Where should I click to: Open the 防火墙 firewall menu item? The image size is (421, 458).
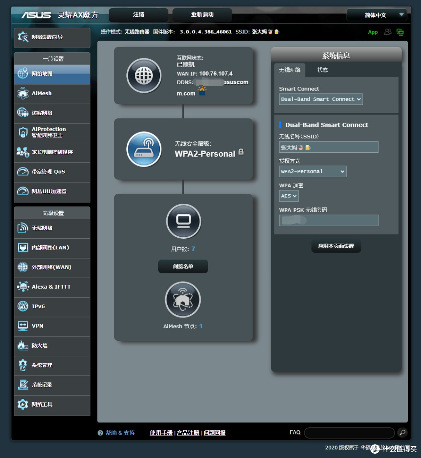coord(52,345)
